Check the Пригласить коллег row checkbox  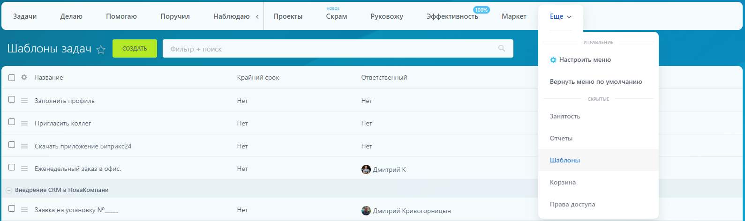12,122
